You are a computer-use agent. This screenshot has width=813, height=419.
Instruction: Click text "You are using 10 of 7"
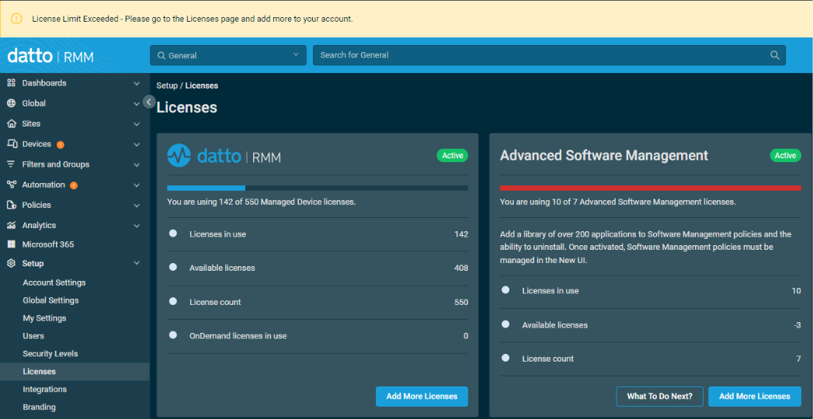point(539,202)
